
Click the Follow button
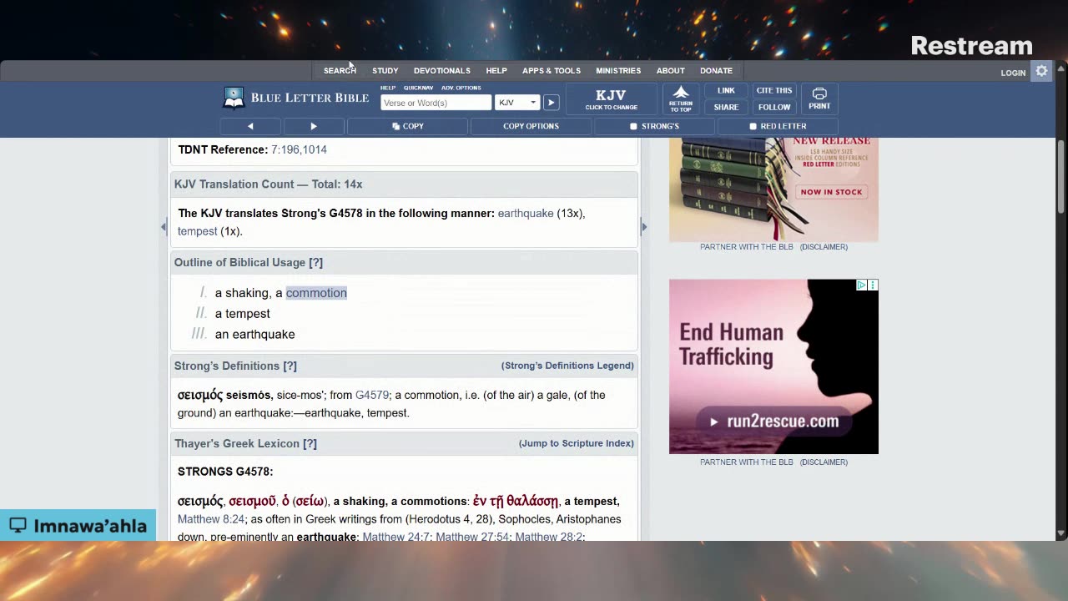click(774, 107)
